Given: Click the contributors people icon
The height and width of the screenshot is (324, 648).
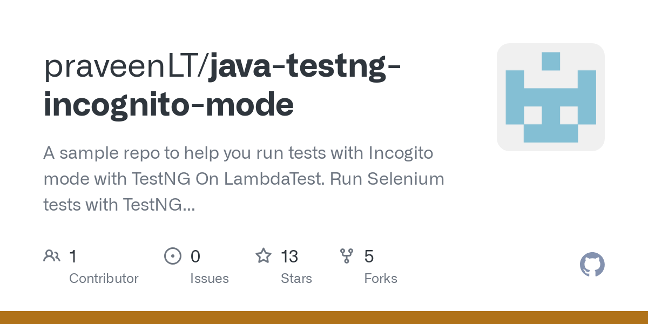Looking at the screenshot, I should pos(52,256).
